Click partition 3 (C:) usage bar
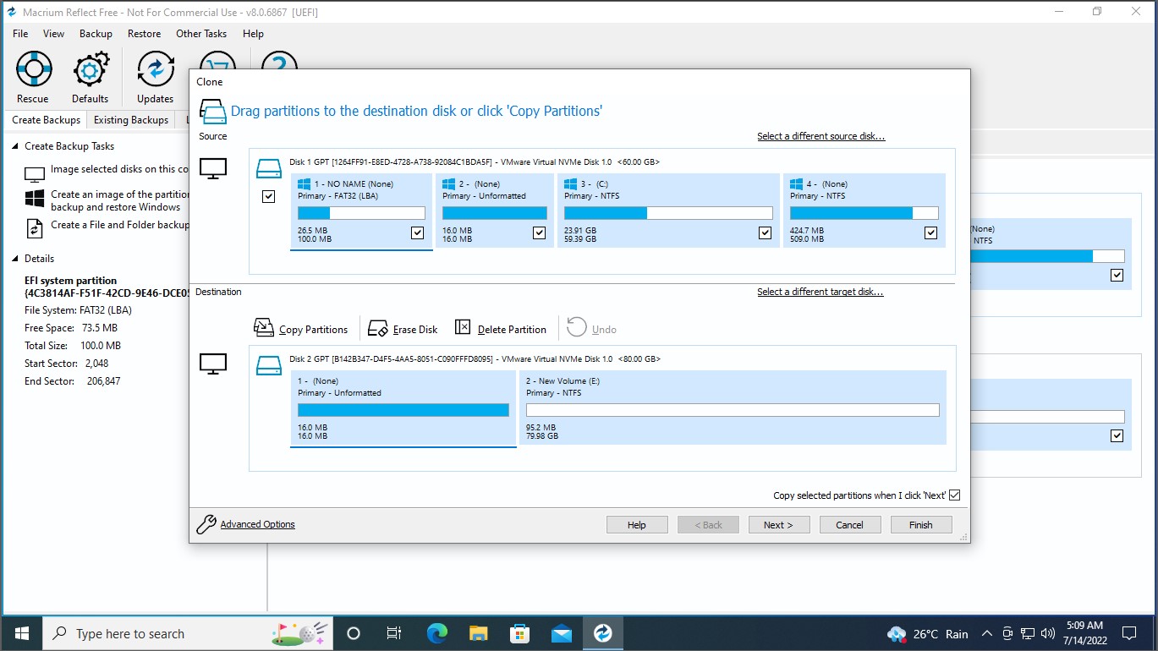The width and height of the screenshot is (1158, 651). pyautogui.click(x=668, y=213)
